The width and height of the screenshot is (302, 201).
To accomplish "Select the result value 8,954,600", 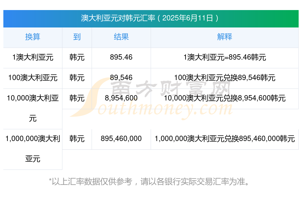I will (121, 98).
